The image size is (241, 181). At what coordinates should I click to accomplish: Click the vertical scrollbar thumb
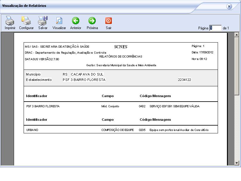237,66
